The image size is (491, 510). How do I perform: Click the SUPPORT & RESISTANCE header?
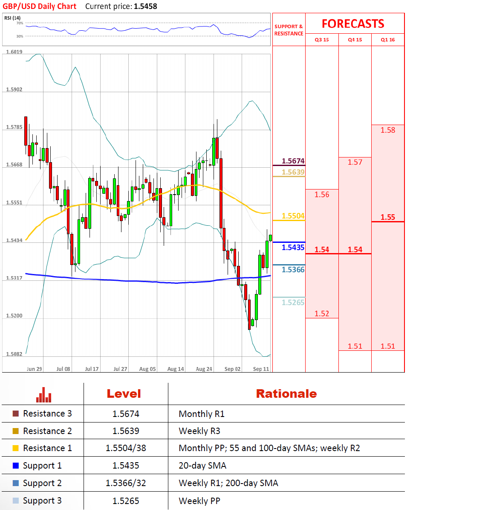coord(289,30)
